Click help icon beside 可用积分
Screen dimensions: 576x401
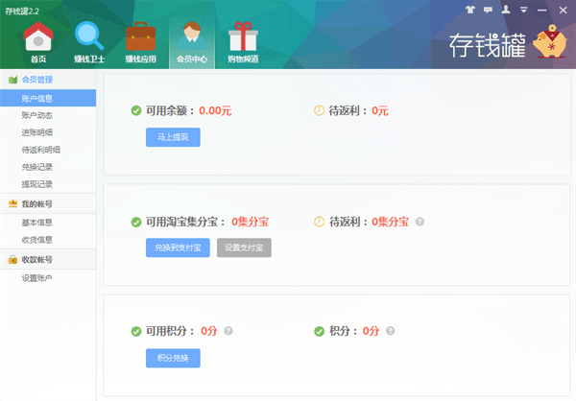228,331
